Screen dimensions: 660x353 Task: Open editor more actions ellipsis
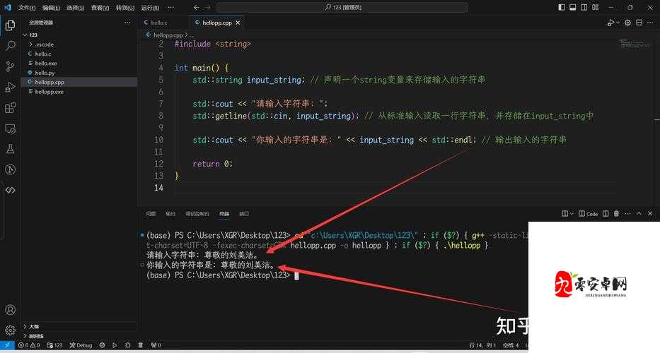[650, 23]
